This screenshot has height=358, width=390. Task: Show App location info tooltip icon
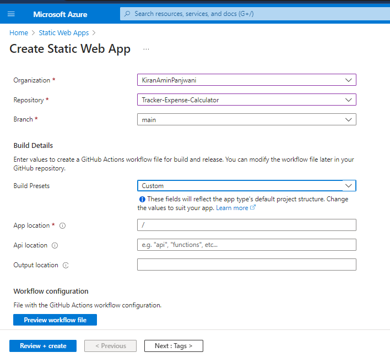click(x=62, y=225)
